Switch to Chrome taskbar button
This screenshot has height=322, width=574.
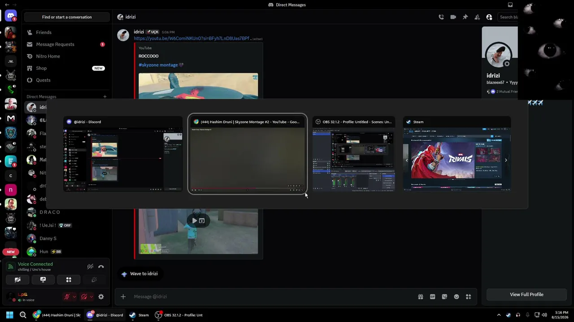[57, 315]
